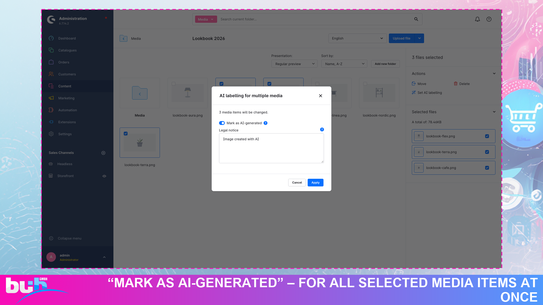Image resolution: width=543 pixels, height=305 pixels.
Task: Check the lookbook-aura.png thumbnail checkbox
Action: (x=174, y=84)
